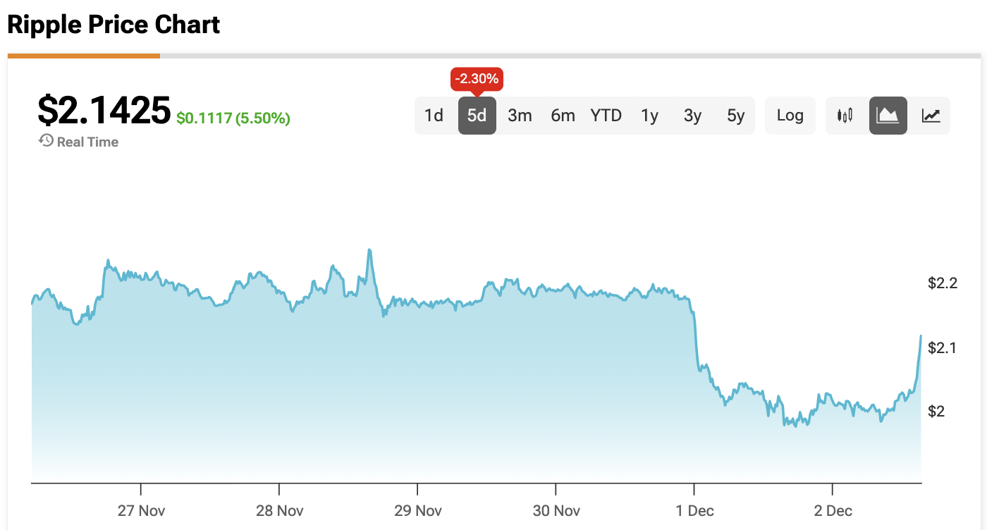Switch to candlestick chart view
Image resolution: width=987 pixels, height=530 pixels.
click(845, 116)
